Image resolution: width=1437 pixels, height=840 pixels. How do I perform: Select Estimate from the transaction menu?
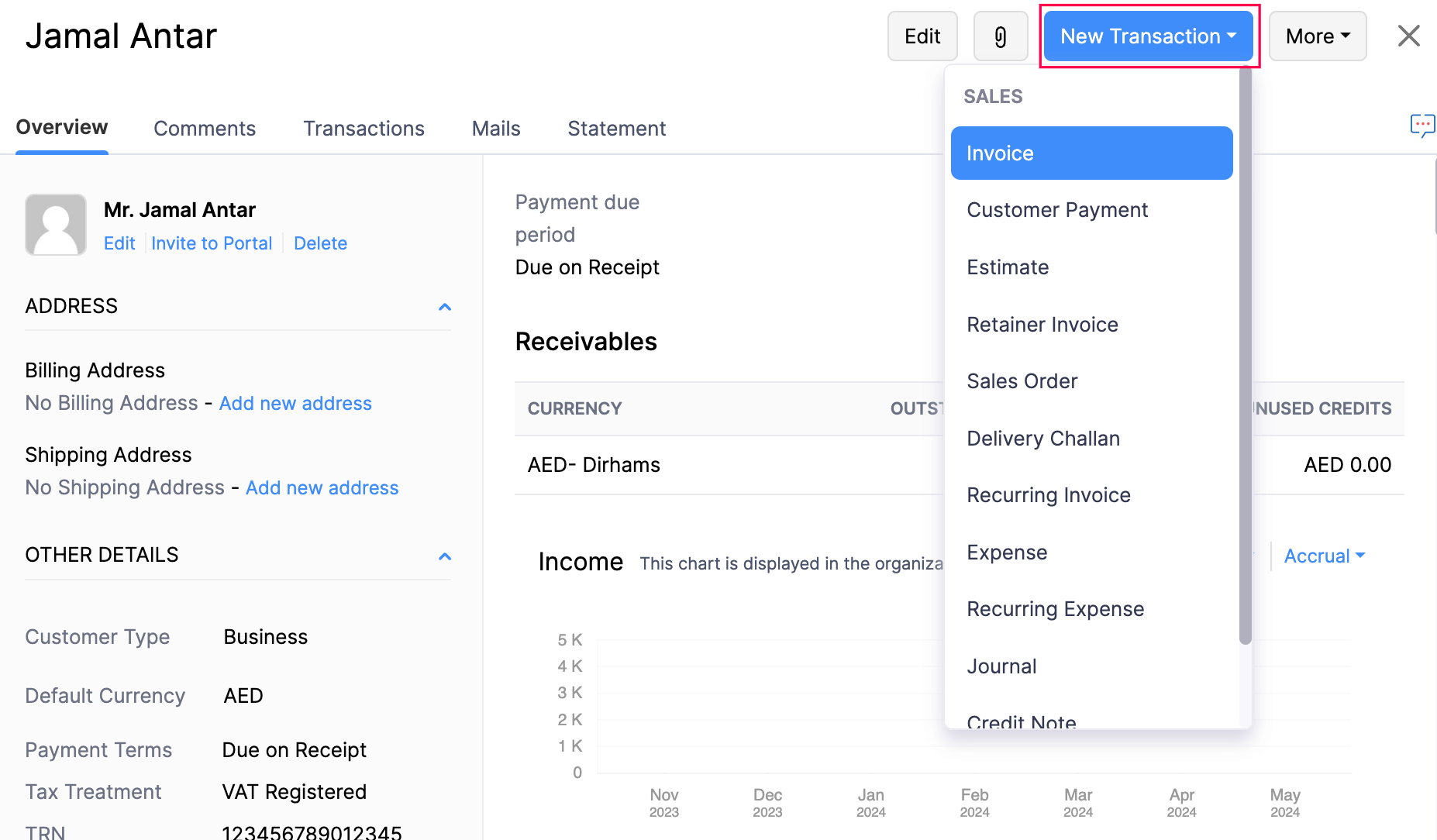(x=1008, y=267)
